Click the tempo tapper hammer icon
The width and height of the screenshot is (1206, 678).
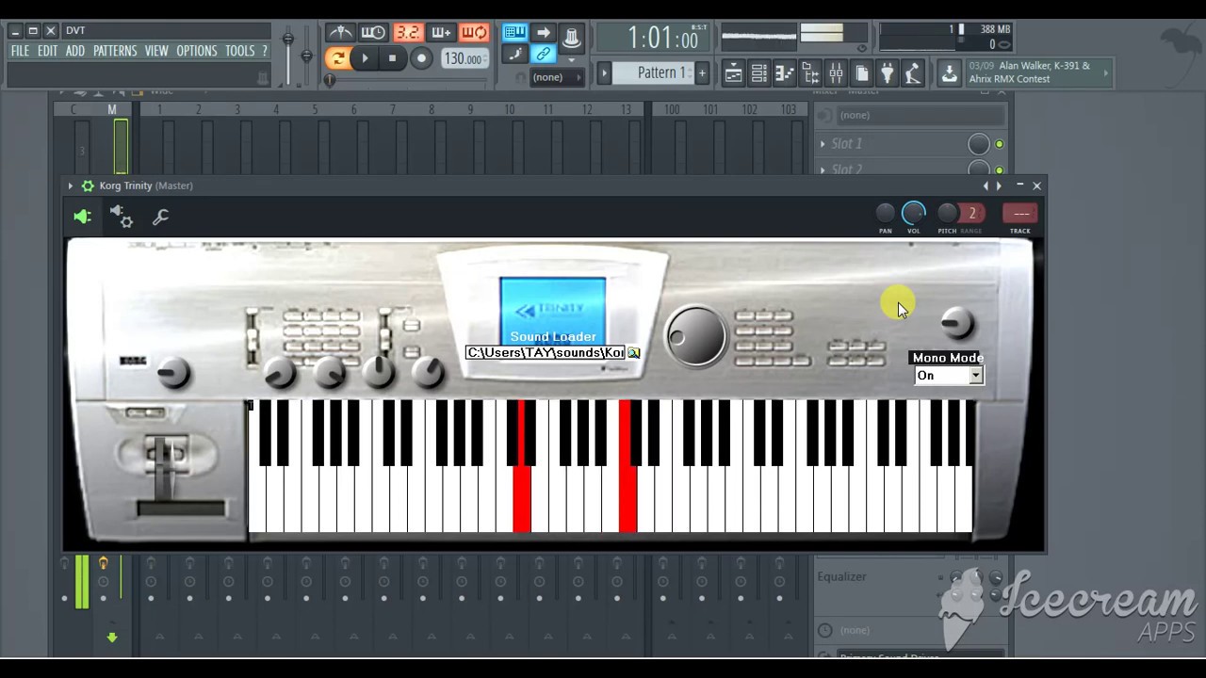pyautogui.click(x=912, y=73)
